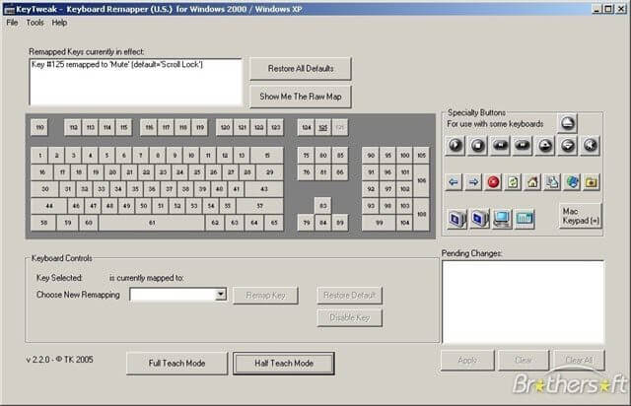The image size is (631, 406).
Task: Click the Clear All button
Action: click(579, 360)
